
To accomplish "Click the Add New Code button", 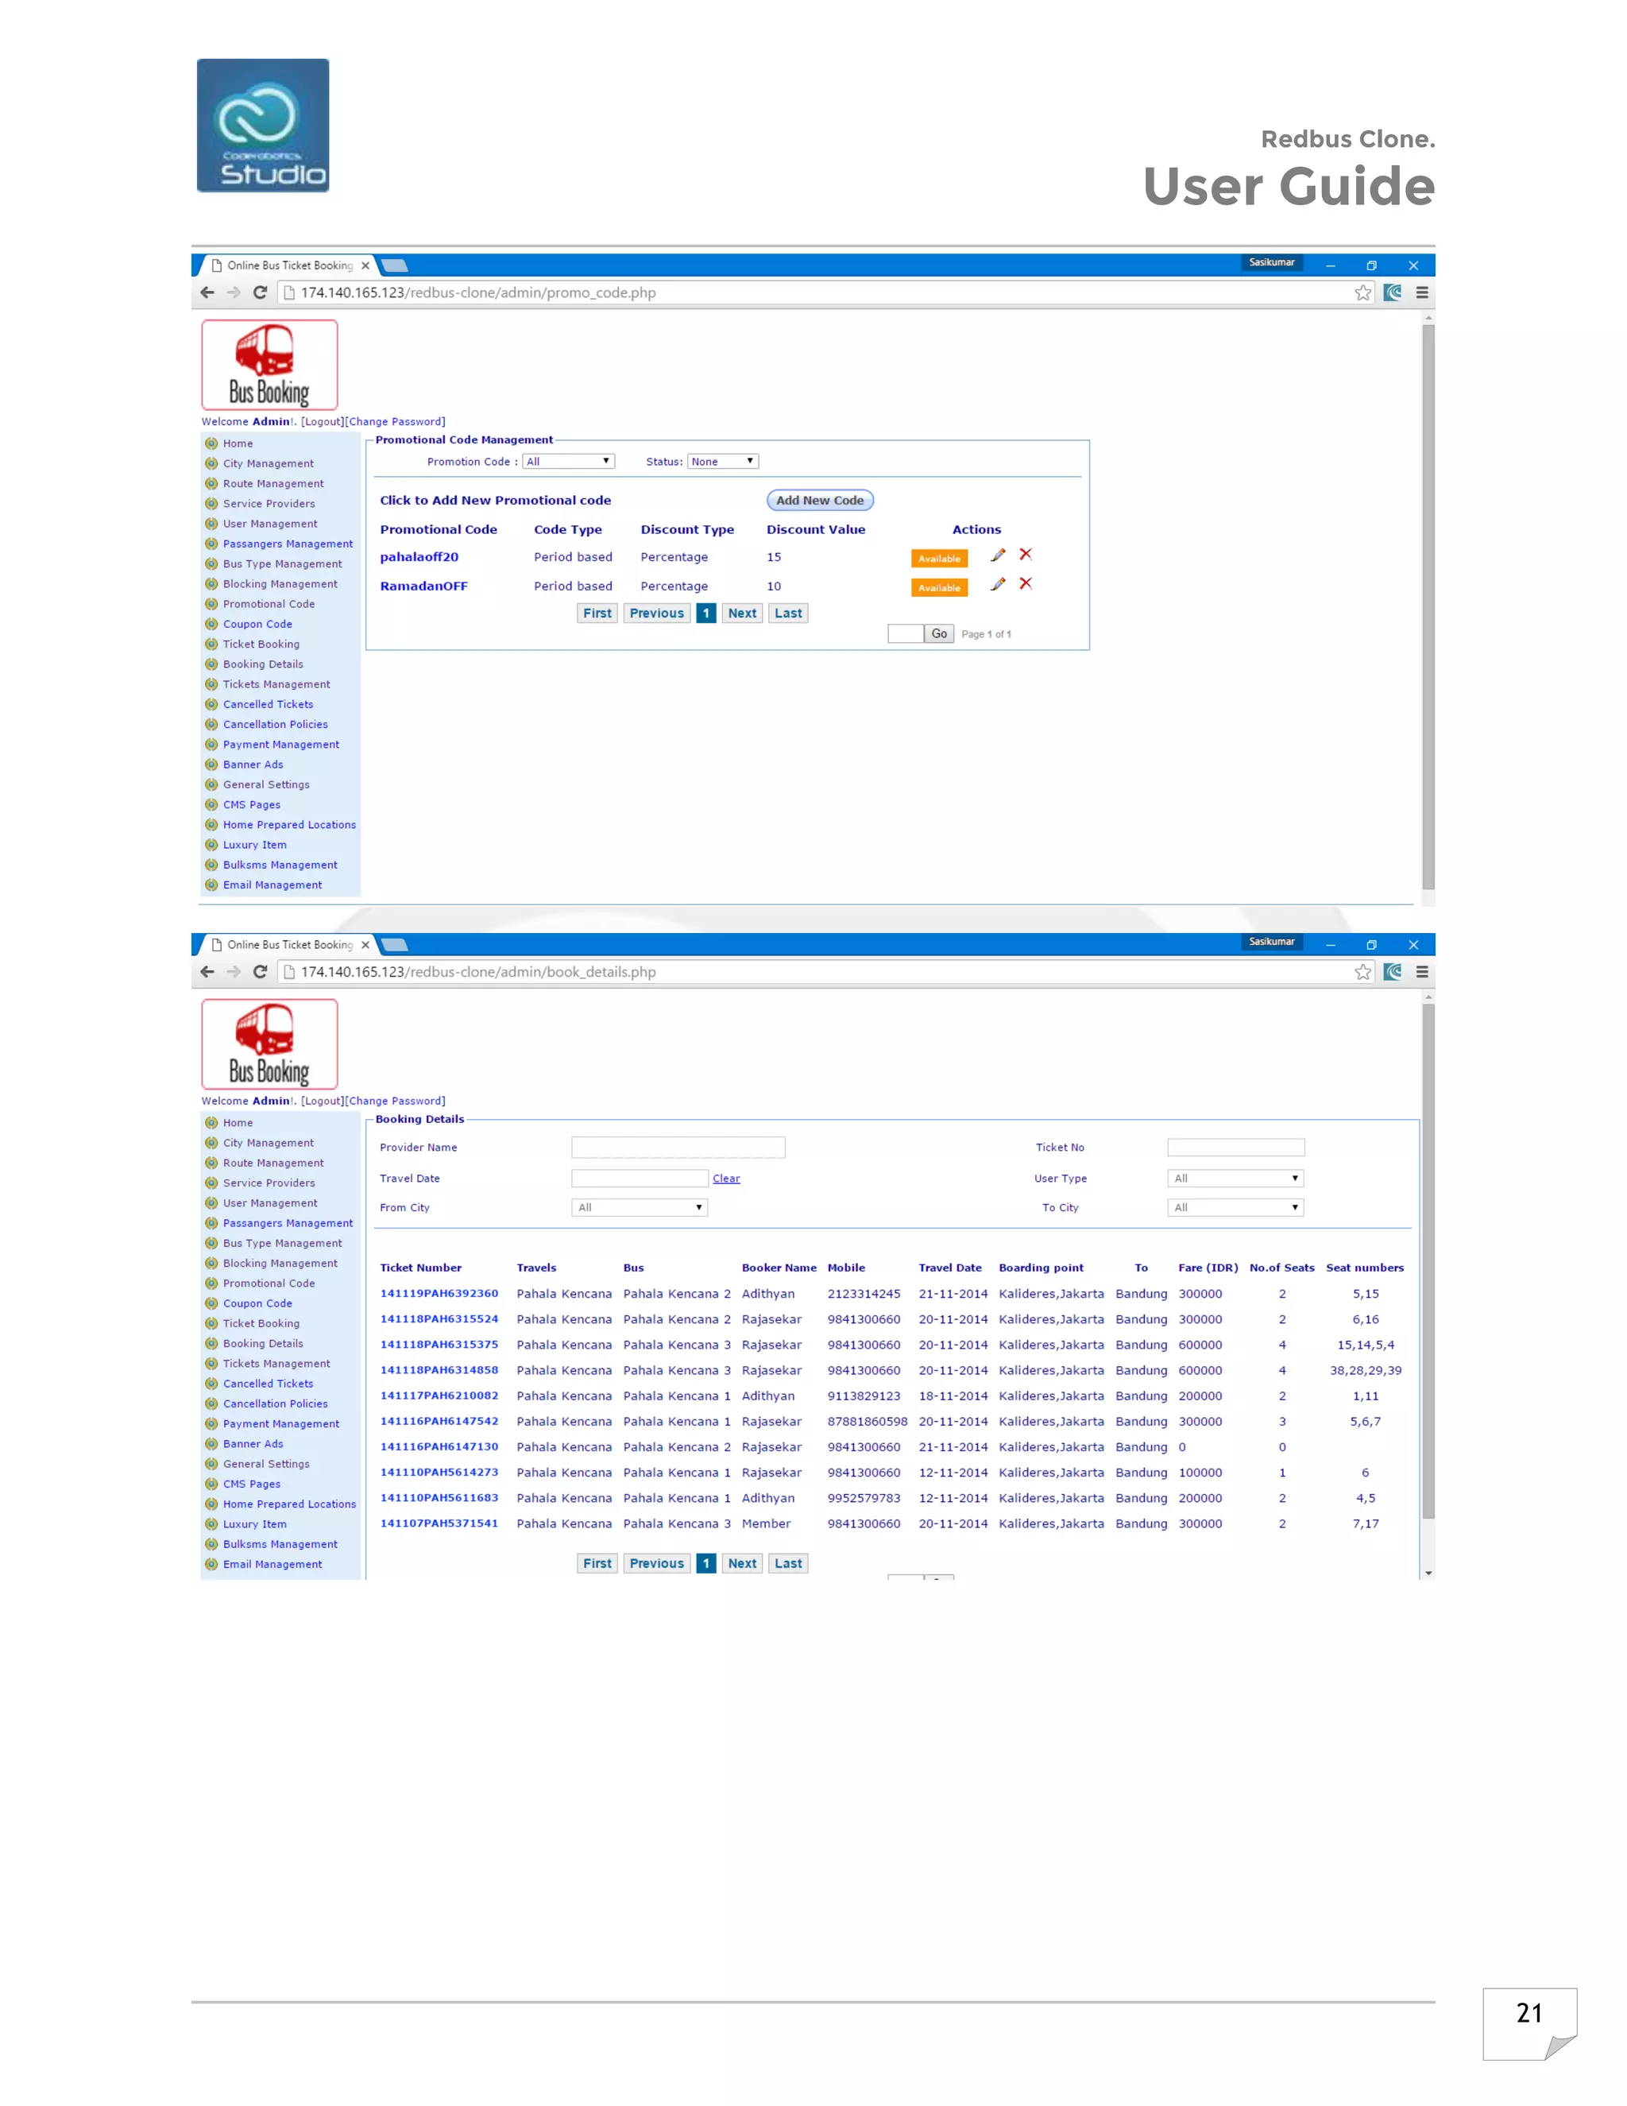I will [x=820, y=501].
